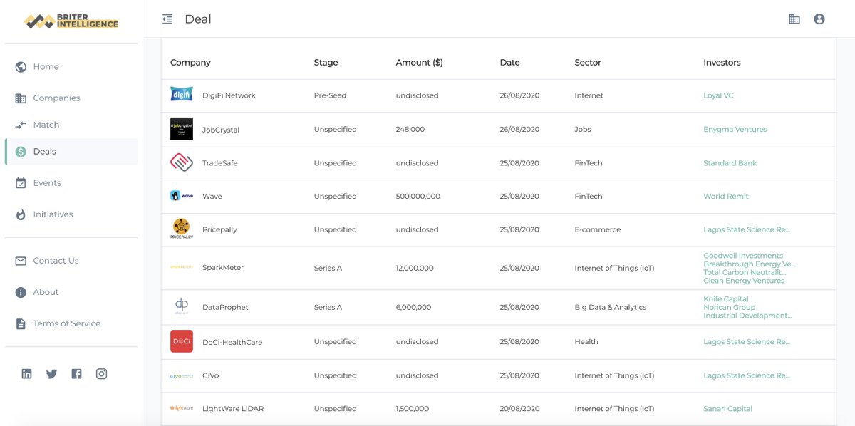The height and width of the screenshot is (426, 855).
Task: Click the Contact Us envelope icon
Action: (21, 261)
